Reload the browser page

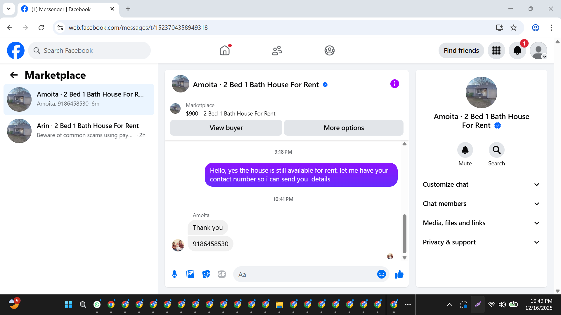pos(41,28)
